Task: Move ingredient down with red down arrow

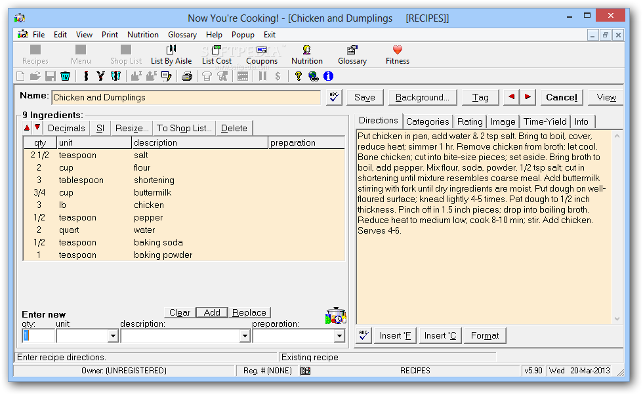Action: (37, 127)
